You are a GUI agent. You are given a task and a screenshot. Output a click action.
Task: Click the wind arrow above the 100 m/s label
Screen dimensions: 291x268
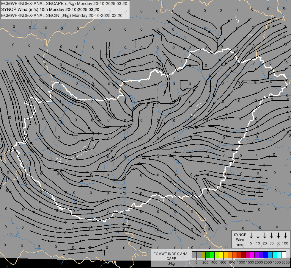coord(285,236)
